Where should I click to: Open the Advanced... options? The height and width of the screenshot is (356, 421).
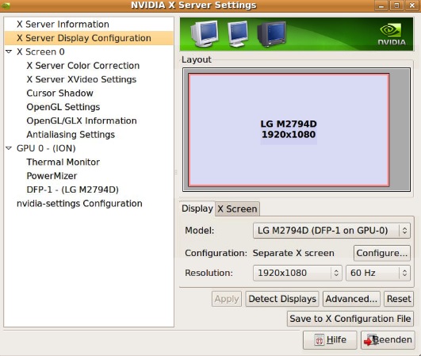point(351,299)
